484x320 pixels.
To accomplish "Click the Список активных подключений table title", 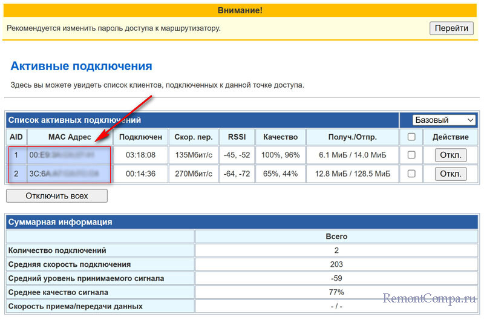I will pyautogui.click(x=74, y=120).
